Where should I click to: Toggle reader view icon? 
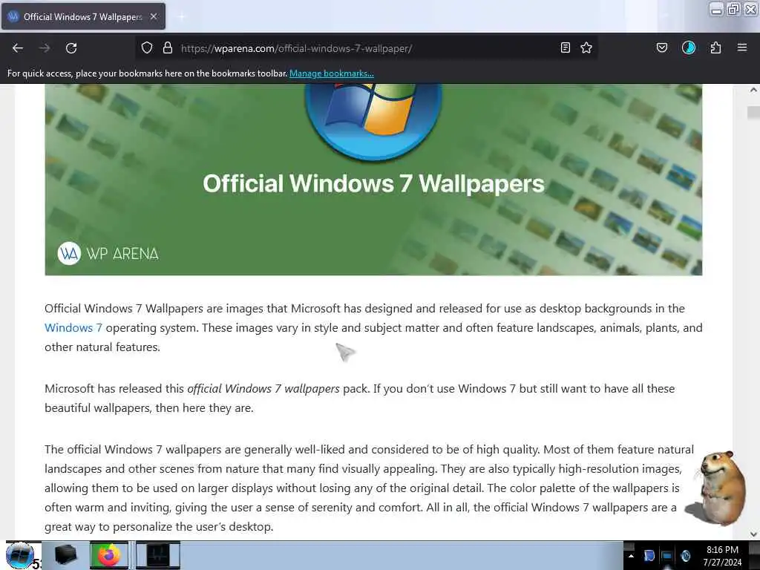[x=565, y=48]
